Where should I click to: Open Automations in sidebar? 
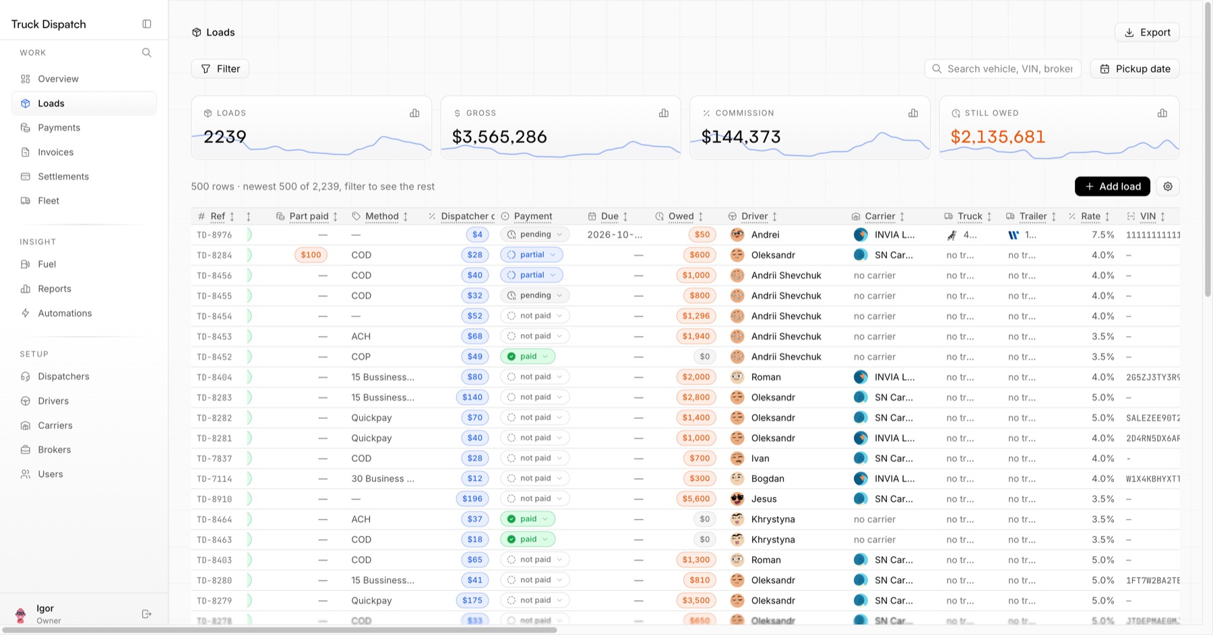pos(84,313)
